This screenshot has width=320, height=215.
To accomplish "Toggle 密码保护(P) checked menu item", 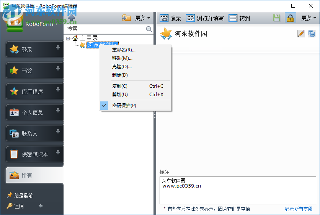I will coord(135,106).
